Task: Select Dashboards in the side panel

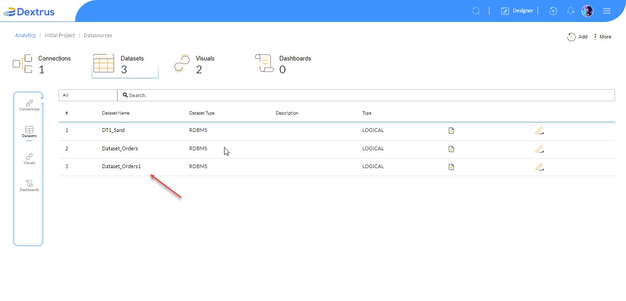Action: tap(29, 186)
